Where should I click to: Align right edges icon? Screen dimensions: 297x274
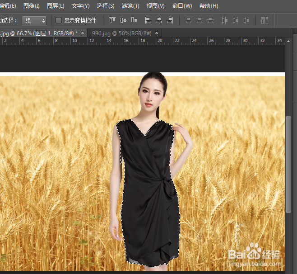click(170, 20)
